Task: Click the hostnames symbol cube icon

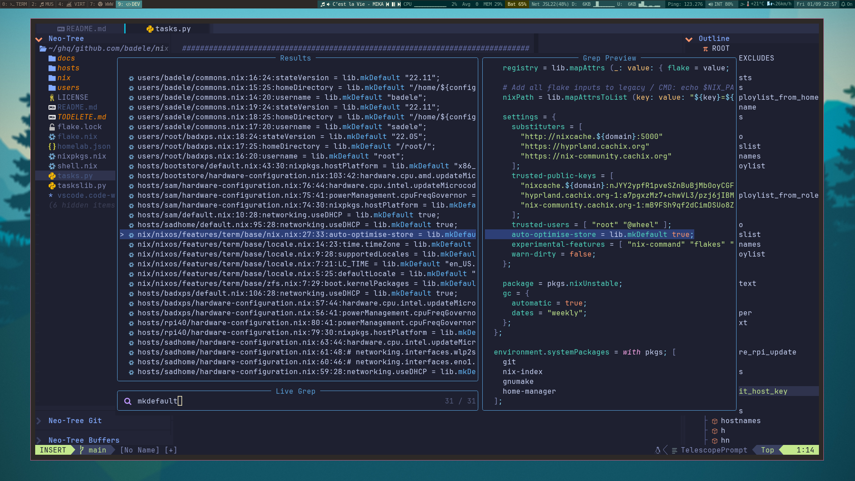Action: click(714, 421)
